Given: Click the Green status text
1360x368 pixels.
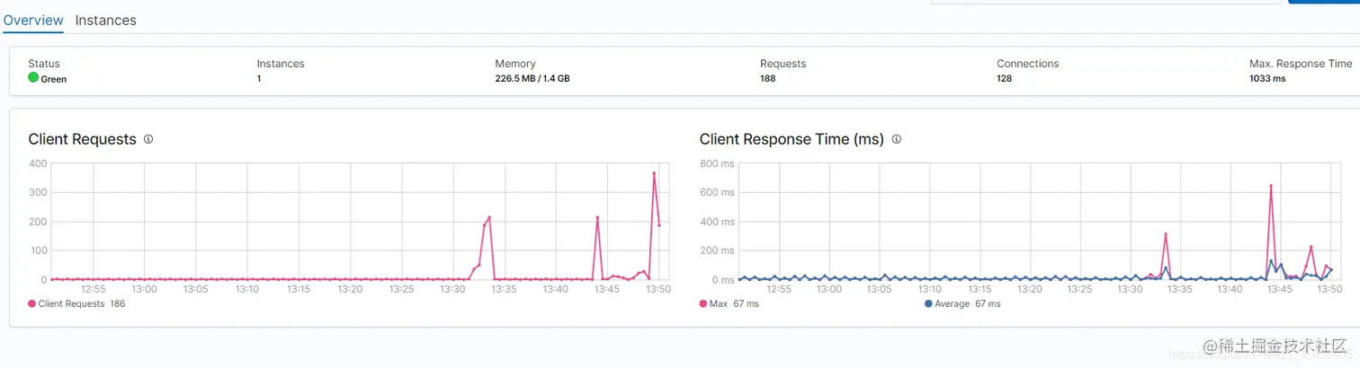Looking at the screenshot, I should click(x=54, y=79).
